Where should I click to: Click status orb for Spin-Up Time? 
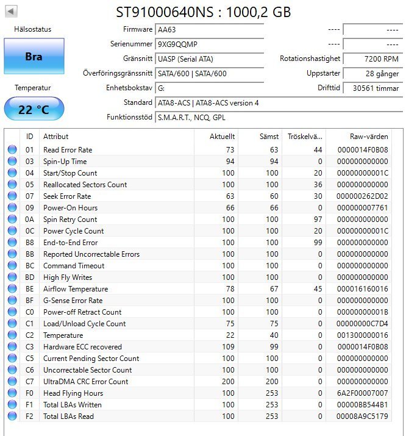(12, 162)
